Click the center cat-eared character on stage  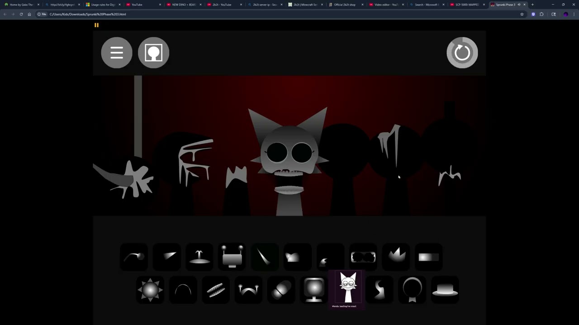click(x=289, y=162)
